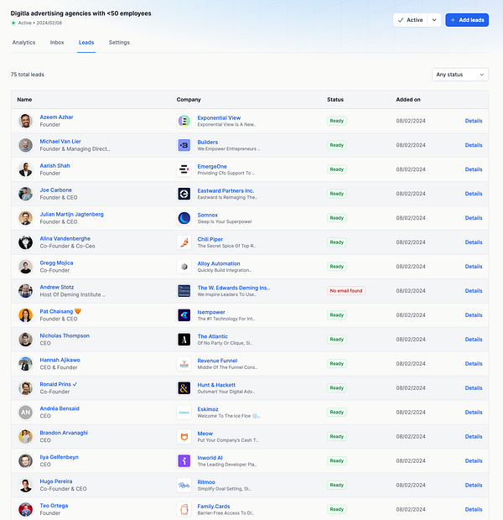Click the Add leads button
This screenshot has height=520, width=503.
(467, 20)
